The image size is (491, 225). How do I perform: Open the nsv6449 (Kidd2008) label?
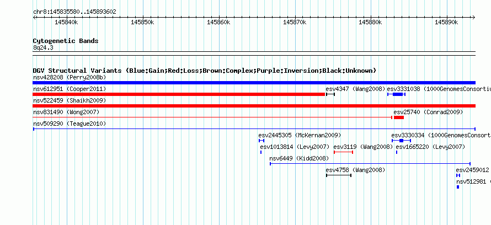pyautogui.click(x=299, y=158)
